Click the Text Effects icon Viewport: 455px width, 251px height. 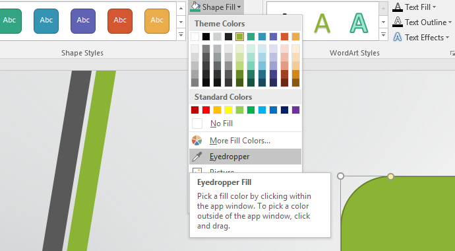click(x=398, y=38)
